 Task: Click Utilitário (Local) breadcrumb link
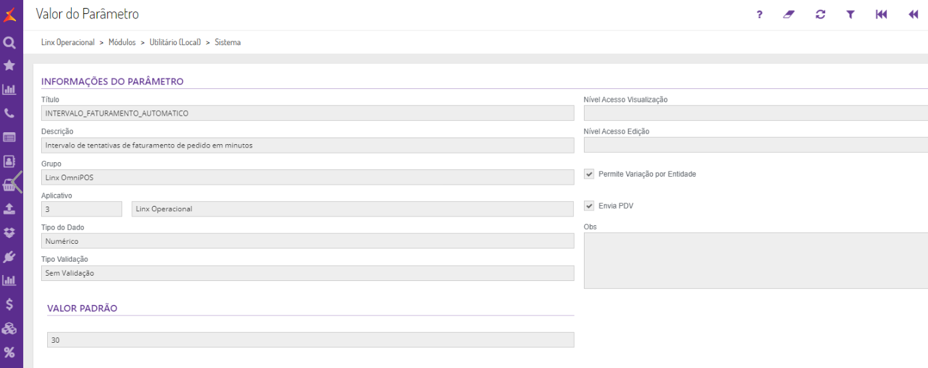tap(175, 43)
